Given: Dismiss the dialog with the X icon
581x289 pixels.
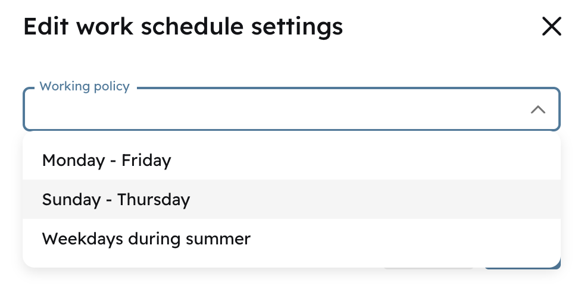Looking at the screenshot, I should (x=551, y=27).
